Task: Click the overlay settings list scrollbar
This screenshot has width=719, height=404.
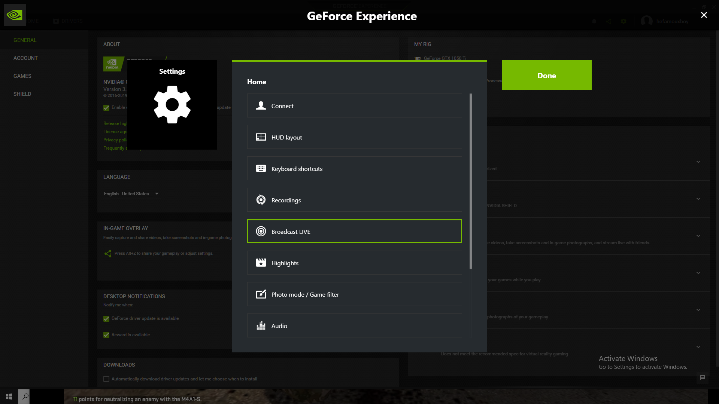Action: [x=471, y=181]
